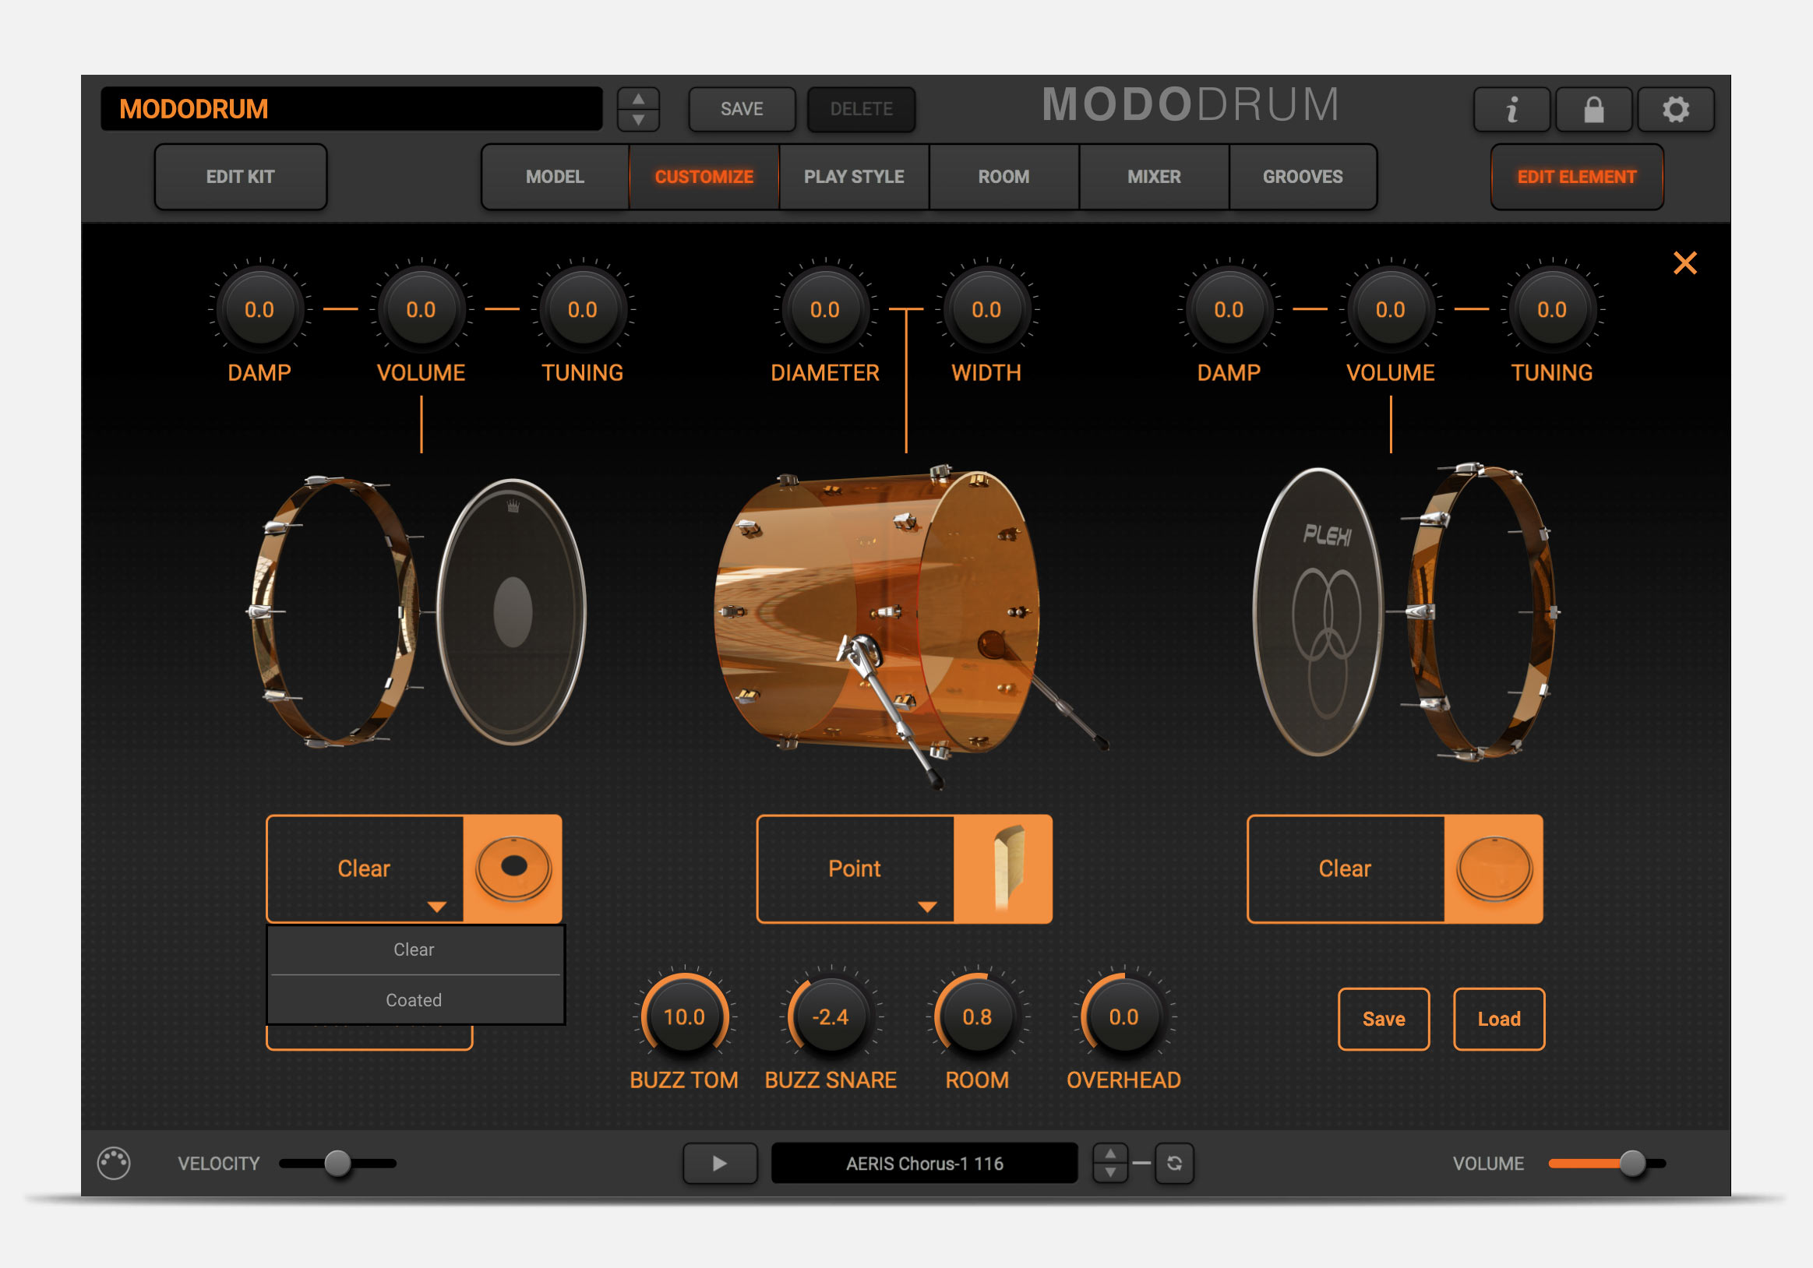Toggle the EDIT KIT button
Viewport: 1813px width, 1268px height.
(x=240, y=177)
